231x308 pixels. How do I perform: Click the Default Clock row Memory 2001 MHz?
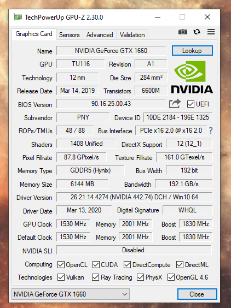point(136,237)
